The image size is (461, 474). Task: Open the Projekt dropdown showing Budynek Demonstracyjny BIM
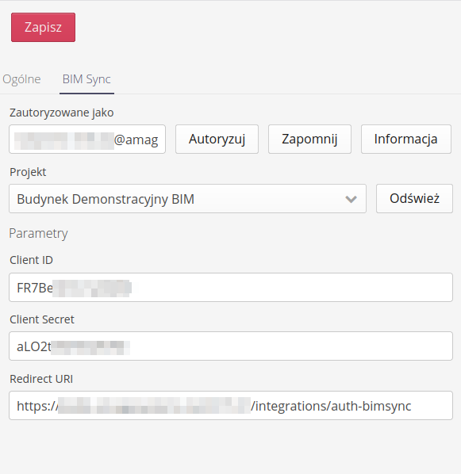click(x=187, y=199)
